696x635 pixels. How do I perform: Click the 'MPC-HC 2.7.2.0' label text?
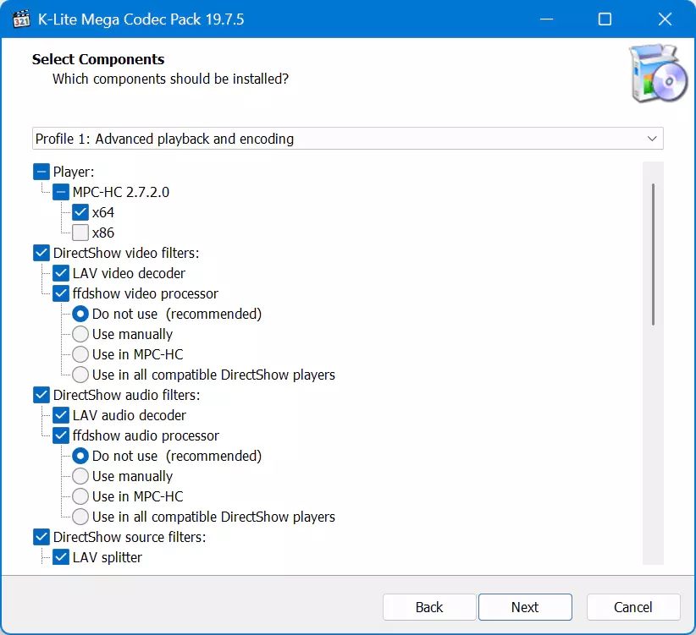(121, 192)
